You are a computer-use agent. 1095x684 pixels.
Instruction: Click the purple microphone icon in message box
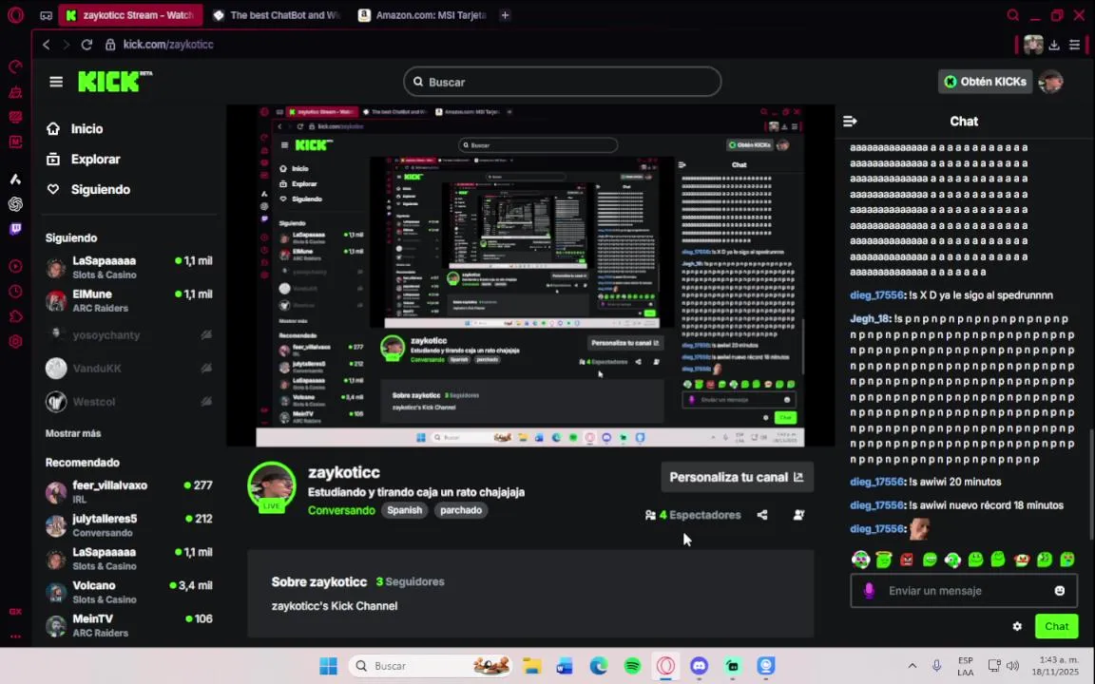(869, 591)
